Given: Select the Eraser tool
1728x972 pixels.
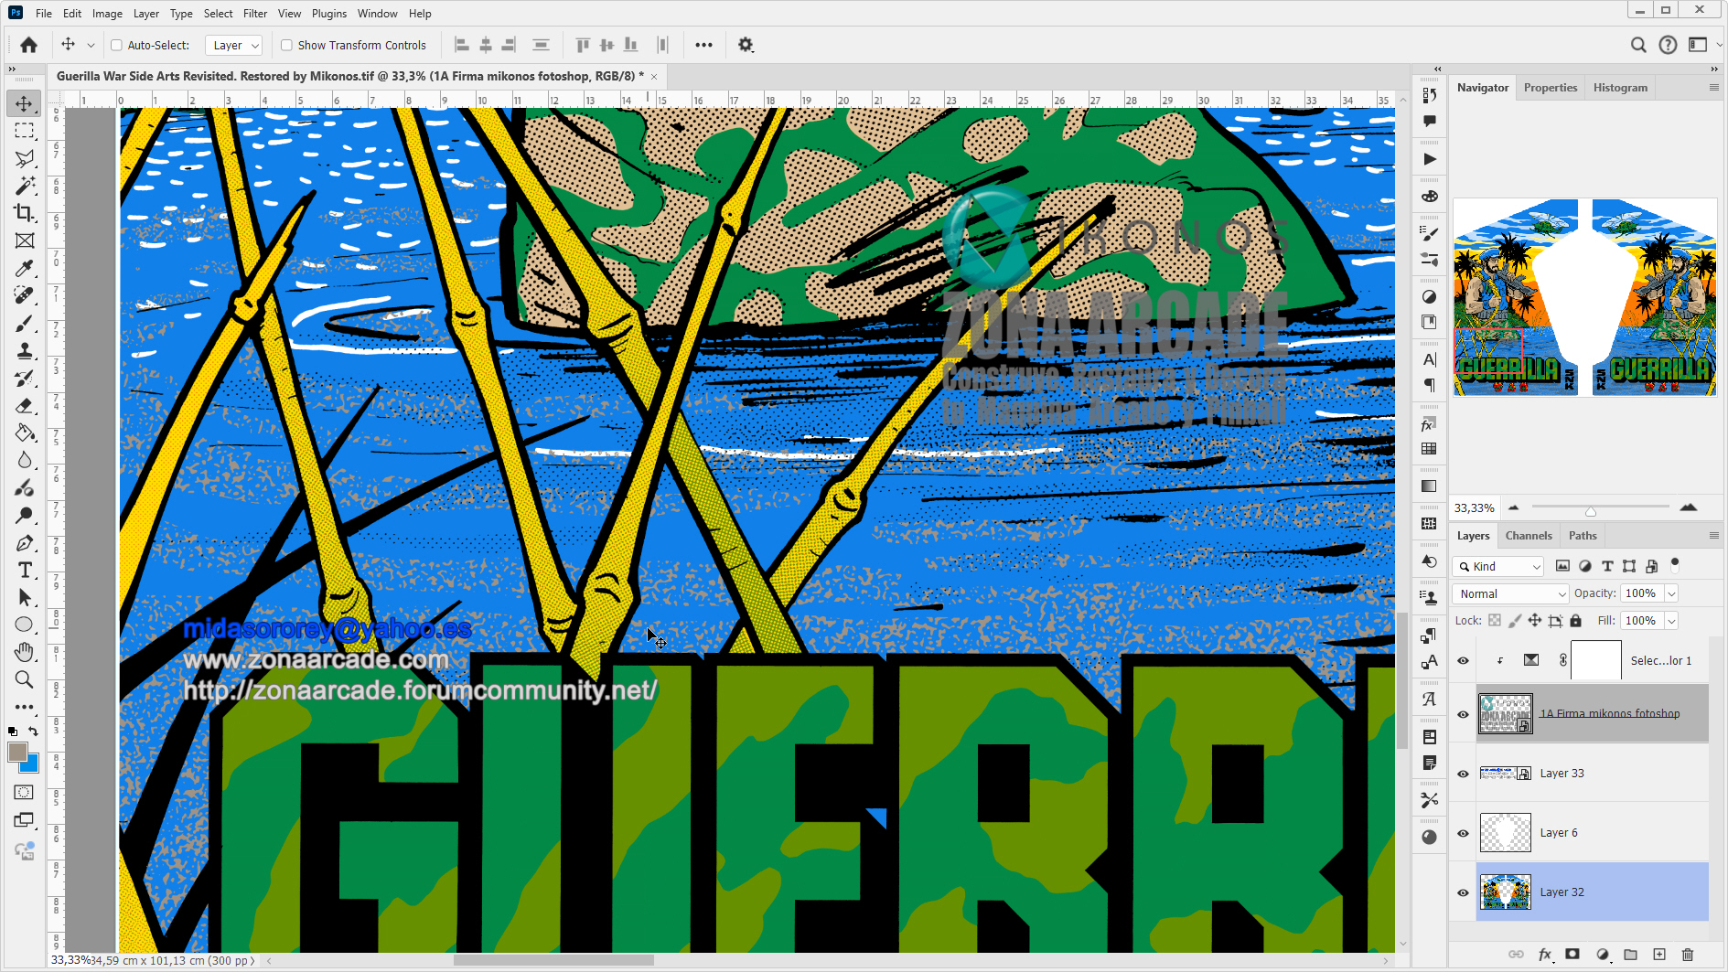Looking at the screenshot, I should click(x=25, y=405).
